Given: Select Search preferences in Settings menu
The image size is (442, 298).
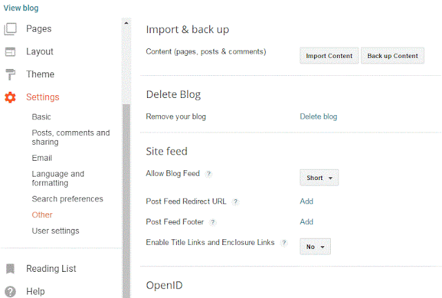Looking at the screenshot, I should coord(67,199).
